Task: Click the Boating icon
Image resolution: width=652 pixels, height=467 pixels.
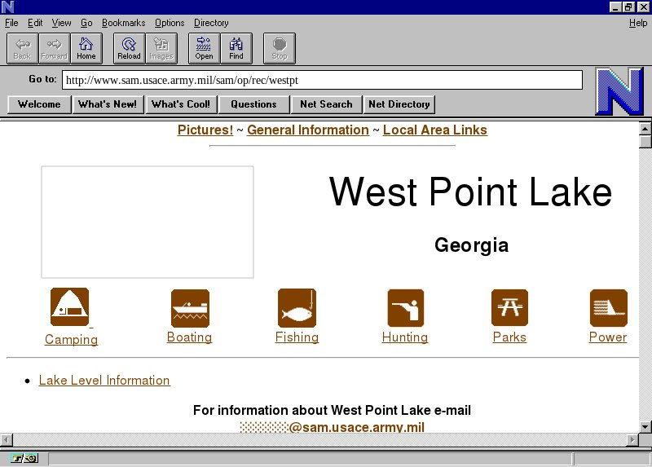Action: (x=190, y=308)
